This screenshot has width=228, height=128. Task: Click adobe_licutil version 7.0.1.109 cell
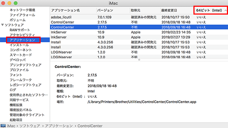click(x=104, y=17)
